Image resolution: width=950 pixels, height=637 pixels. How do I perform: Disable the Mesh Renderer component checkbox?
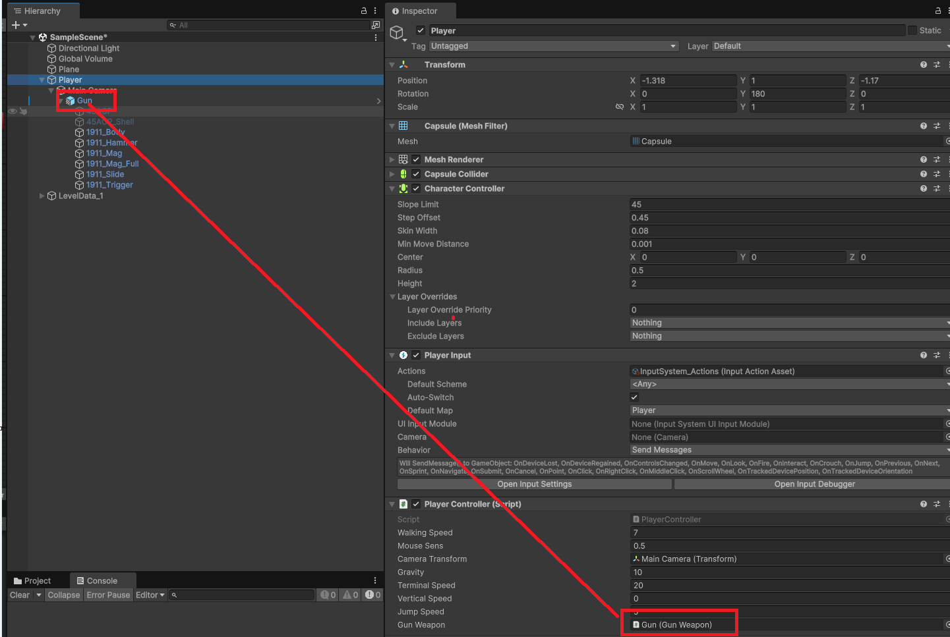(416, 159)
